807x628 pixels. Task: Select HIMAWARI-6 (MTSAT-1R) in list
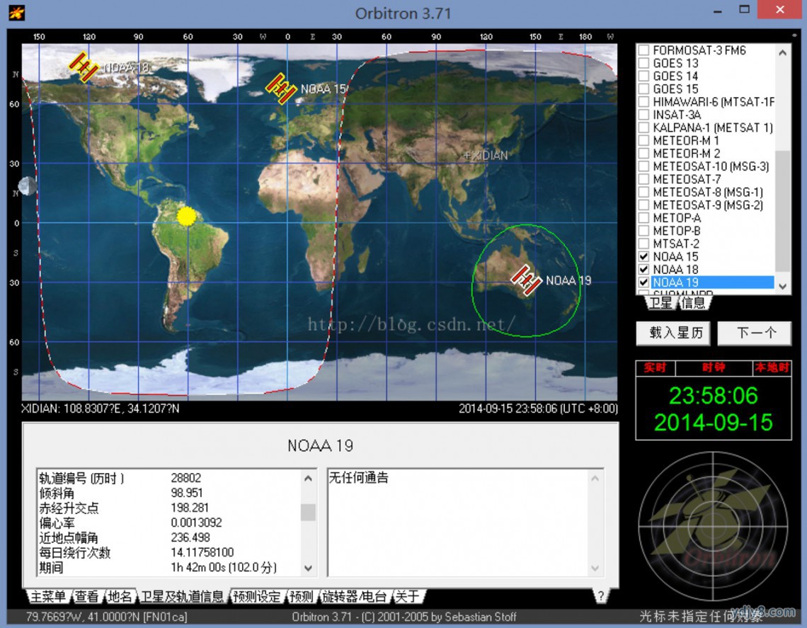pos(714,102)
